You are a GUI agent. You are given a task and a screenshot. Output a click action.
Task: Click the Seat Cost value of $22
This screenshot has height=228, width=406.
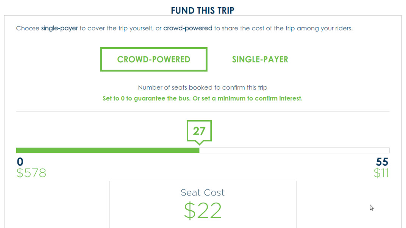click(203, 210)
